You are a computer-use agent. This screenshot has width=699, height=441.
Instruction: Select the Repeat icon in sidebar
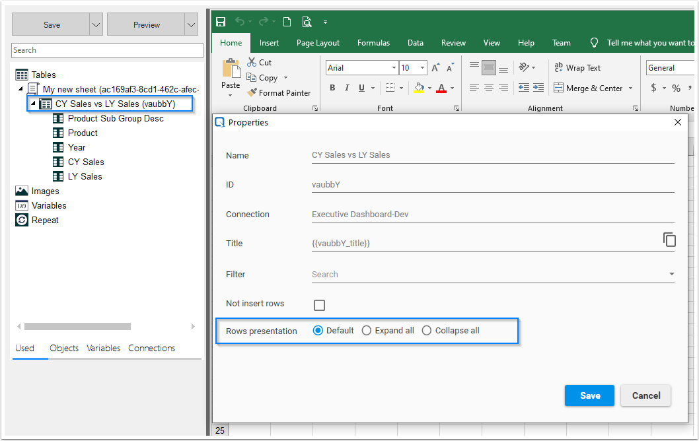21,220
